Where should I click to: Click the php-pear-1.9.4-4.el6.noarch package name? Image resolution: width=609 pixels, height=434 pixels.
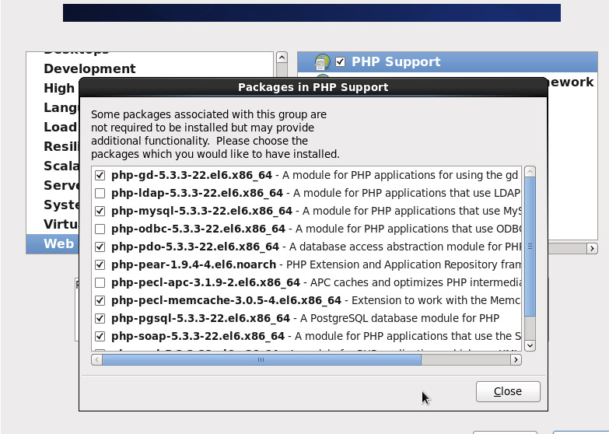tap(194, 264)
